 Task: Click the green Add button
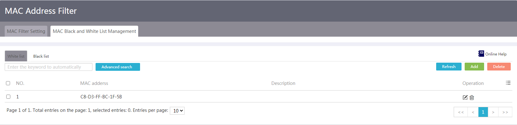coord(474,67)
